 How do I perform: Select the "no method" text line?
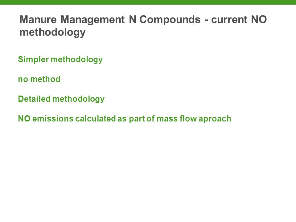(x=39, y=79)
